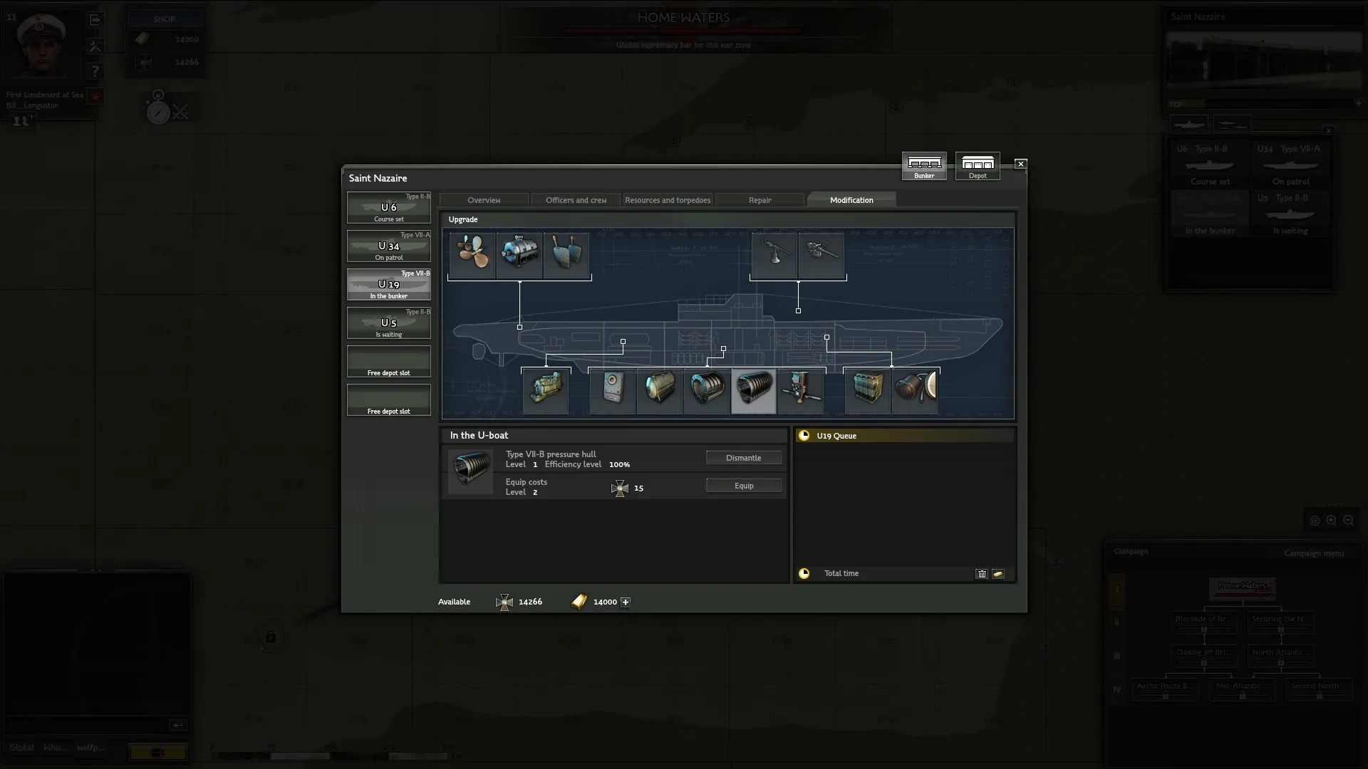Select the first Free depot slot

pos(389,362)
